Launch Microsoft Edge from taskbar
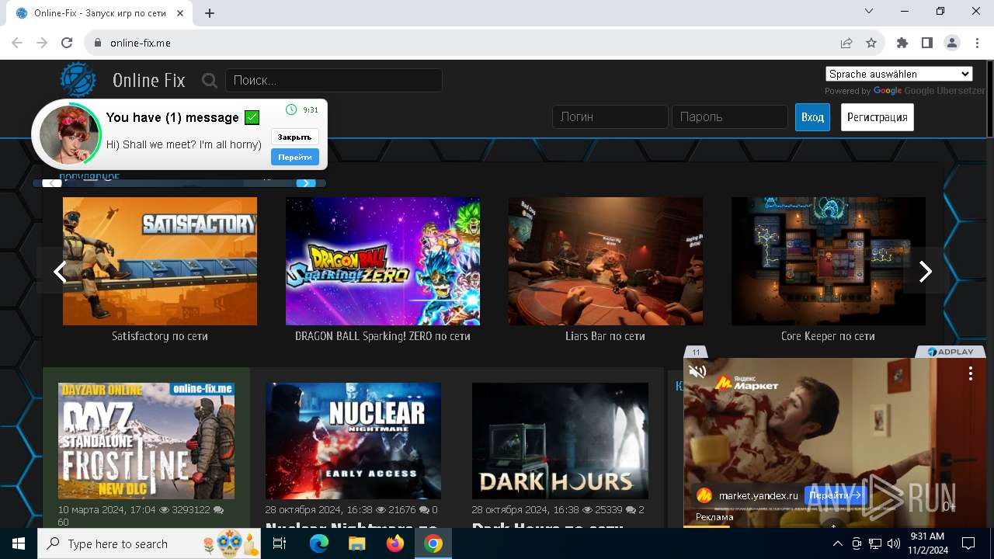 (319, 543)
